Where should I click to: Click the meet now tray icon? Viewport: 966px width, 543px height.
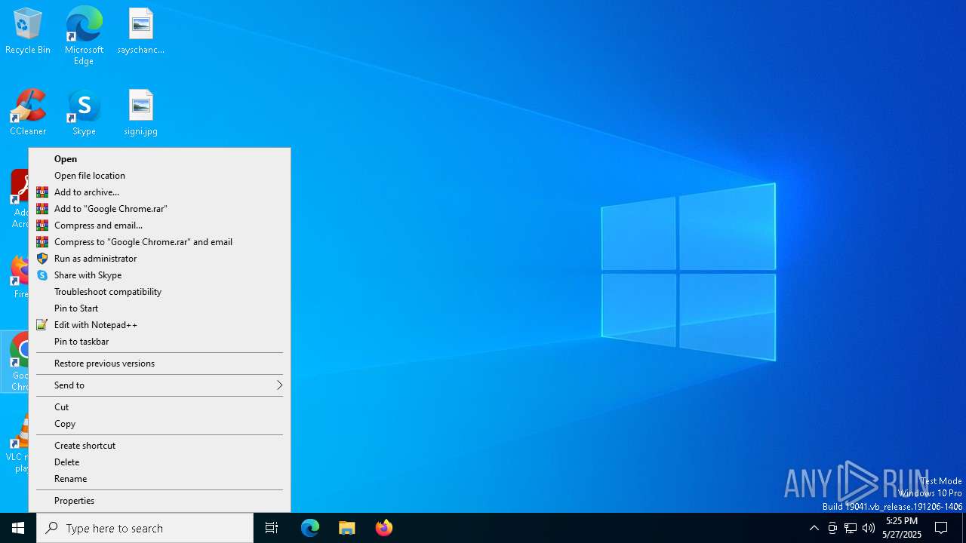pyautogui.click(x=832, y=528)
